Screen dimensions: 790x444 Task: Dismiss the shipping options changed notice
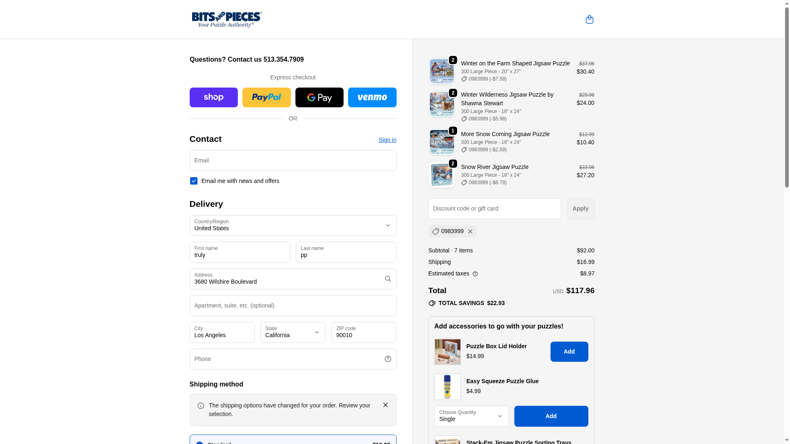(385, 405)
